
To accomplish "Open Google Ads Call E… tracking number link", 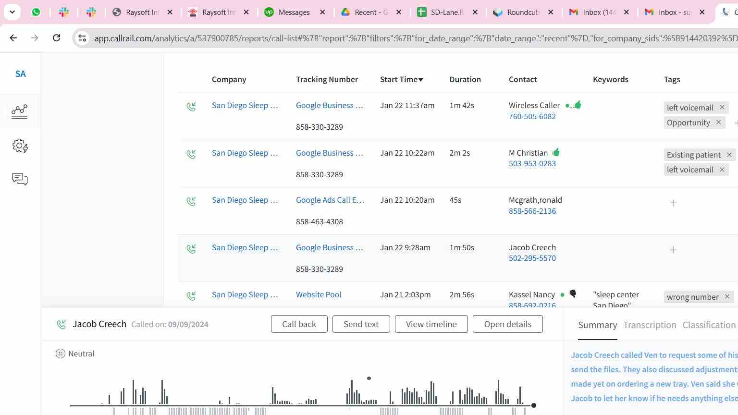I will [330, 200].
